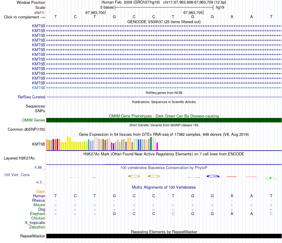Select the Window Position track label

pos(31,2)
